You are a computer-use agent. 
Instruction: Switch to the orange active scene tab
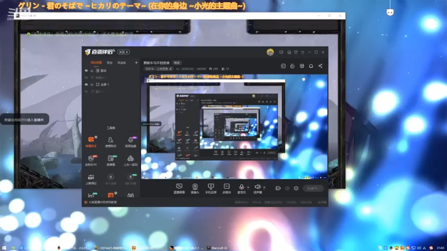tap(96, 63)
